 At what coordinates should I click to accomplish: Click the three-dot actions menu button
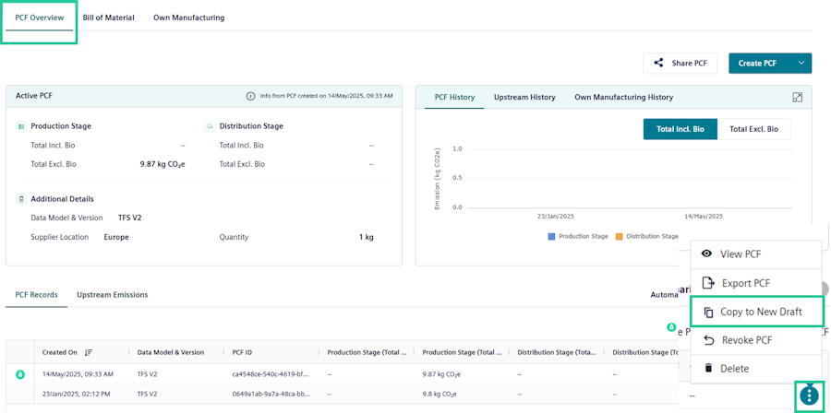pos(809,395)
